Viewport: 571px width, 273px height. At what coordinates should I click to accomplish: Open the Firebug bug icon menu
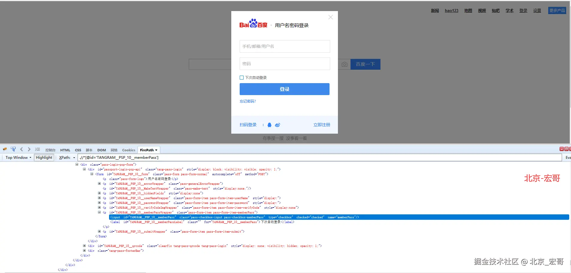tap(5, 150)
